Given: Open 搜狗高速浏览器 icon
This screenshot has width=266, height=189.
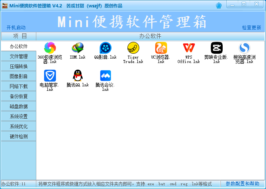Looking at the screenshot, I should 244,48.
